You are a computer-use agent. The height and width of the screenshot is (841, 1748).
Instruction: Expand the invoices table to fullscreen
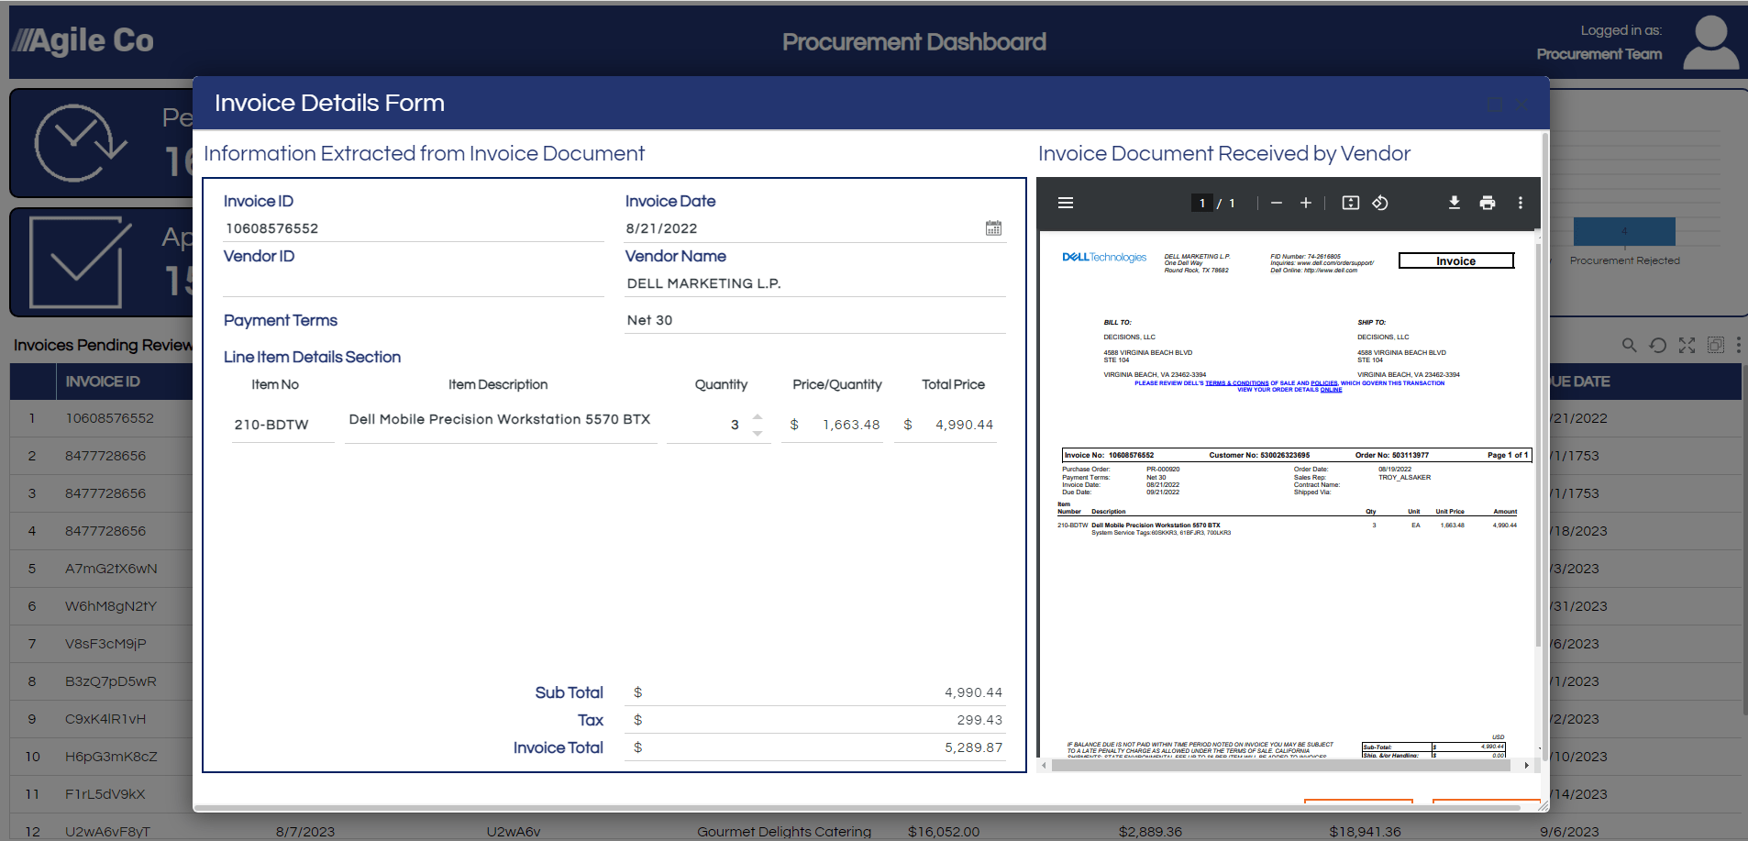[1687, 346]
